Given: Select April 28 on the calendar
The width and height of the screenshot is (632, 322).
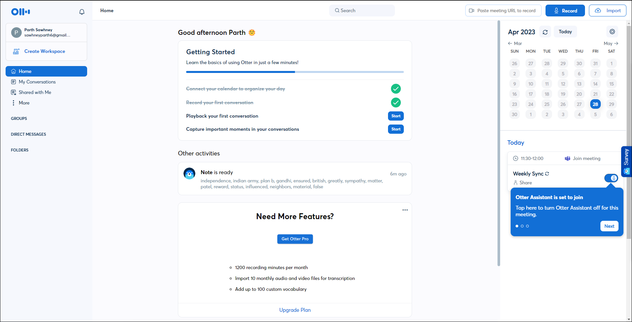Looking at the screenshot, I should (596, 104).
